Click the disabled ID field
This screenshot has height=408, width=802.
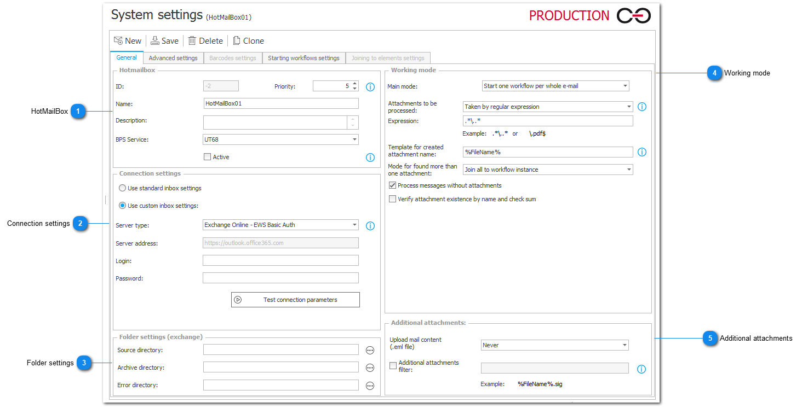point(221,86)
